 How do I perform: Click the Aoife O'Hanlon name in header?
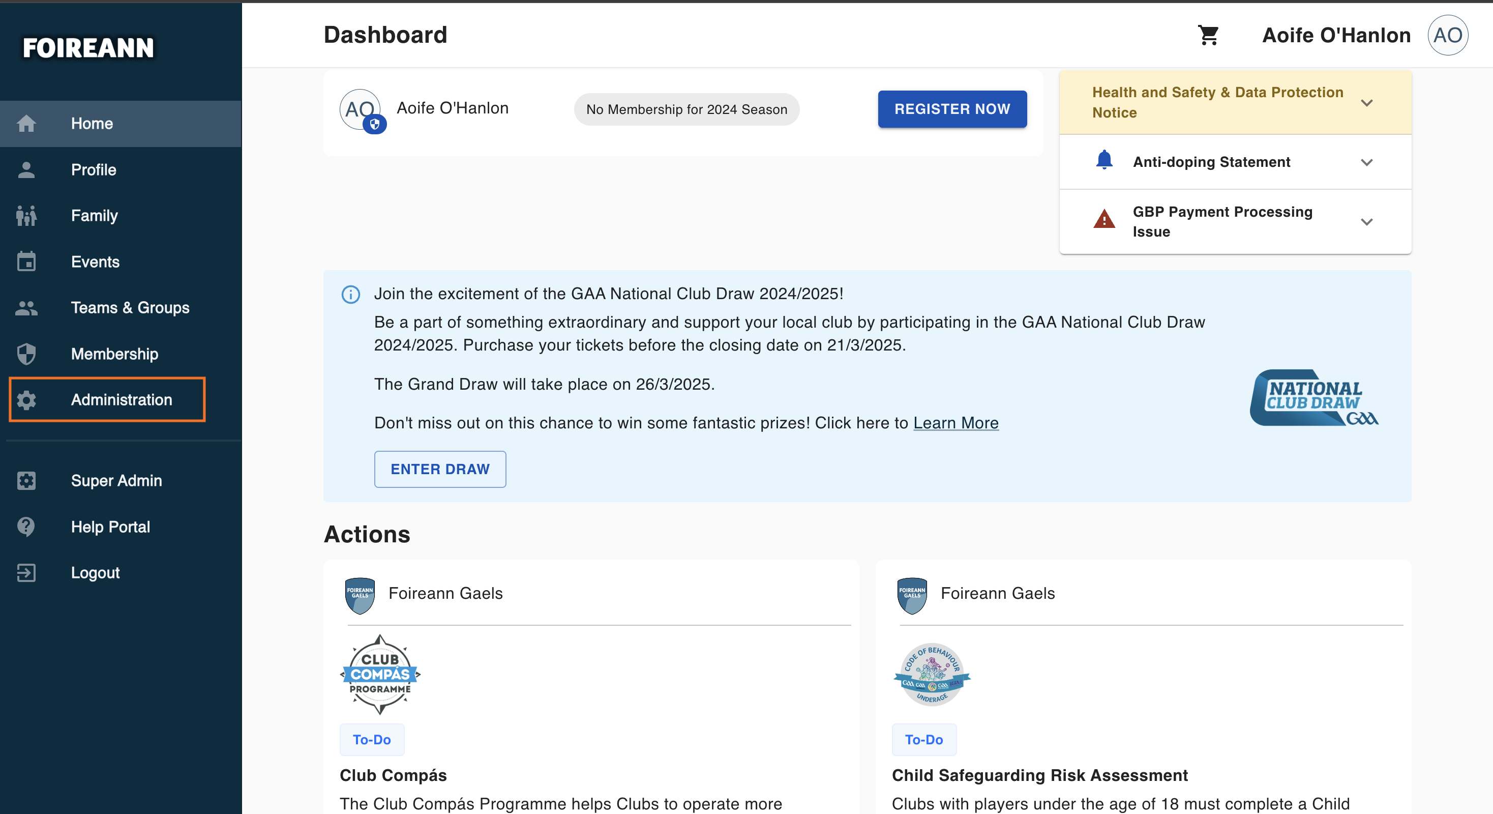pyautogui.click(x=1336, y=36)
